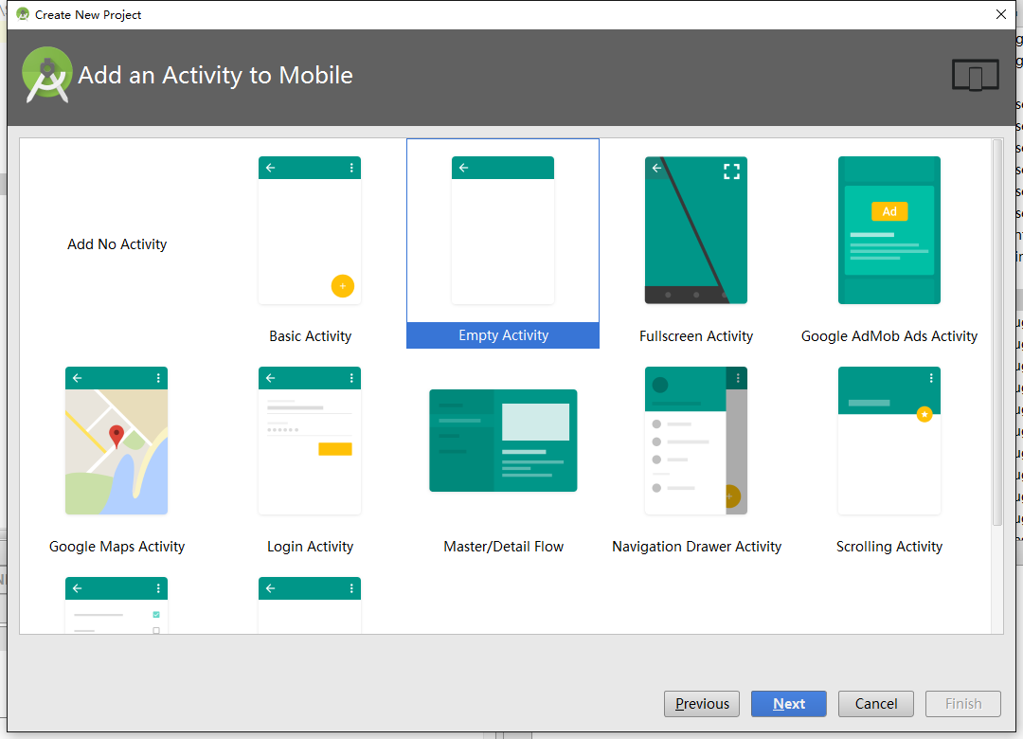Click the Scrolling Activity label
This screenshot has height=739, width=1023.
point(889,547)
